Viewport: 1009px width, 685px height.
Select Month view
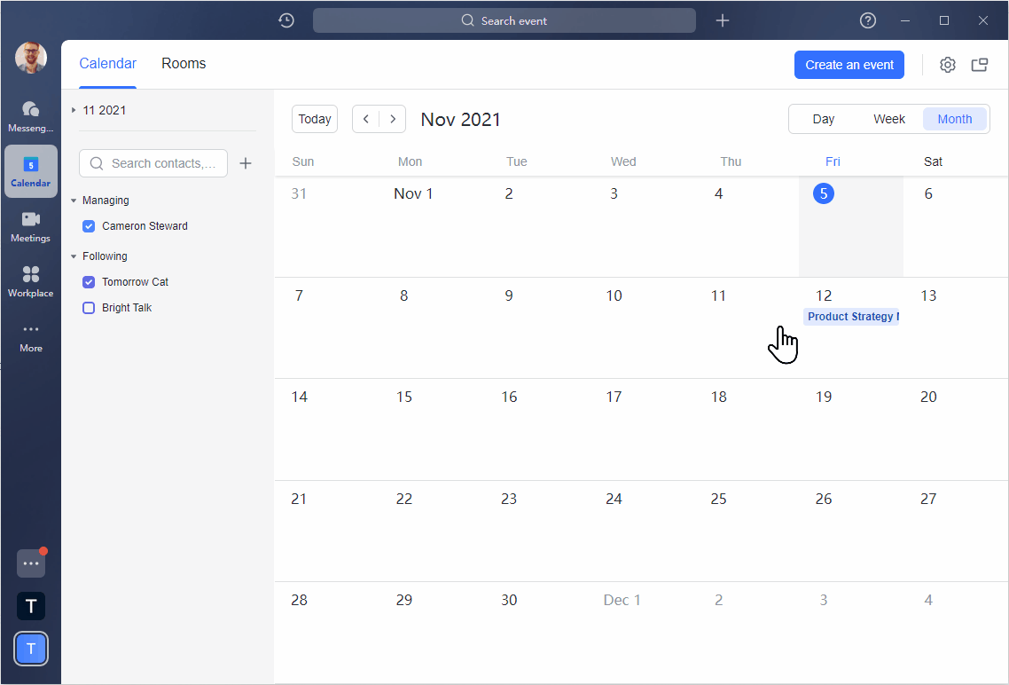coord(954,119)
